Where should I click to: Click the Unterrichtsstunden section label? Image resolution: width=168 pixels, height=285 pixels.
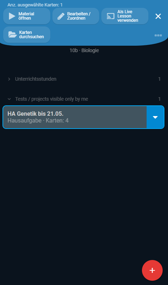pos(36,79)
